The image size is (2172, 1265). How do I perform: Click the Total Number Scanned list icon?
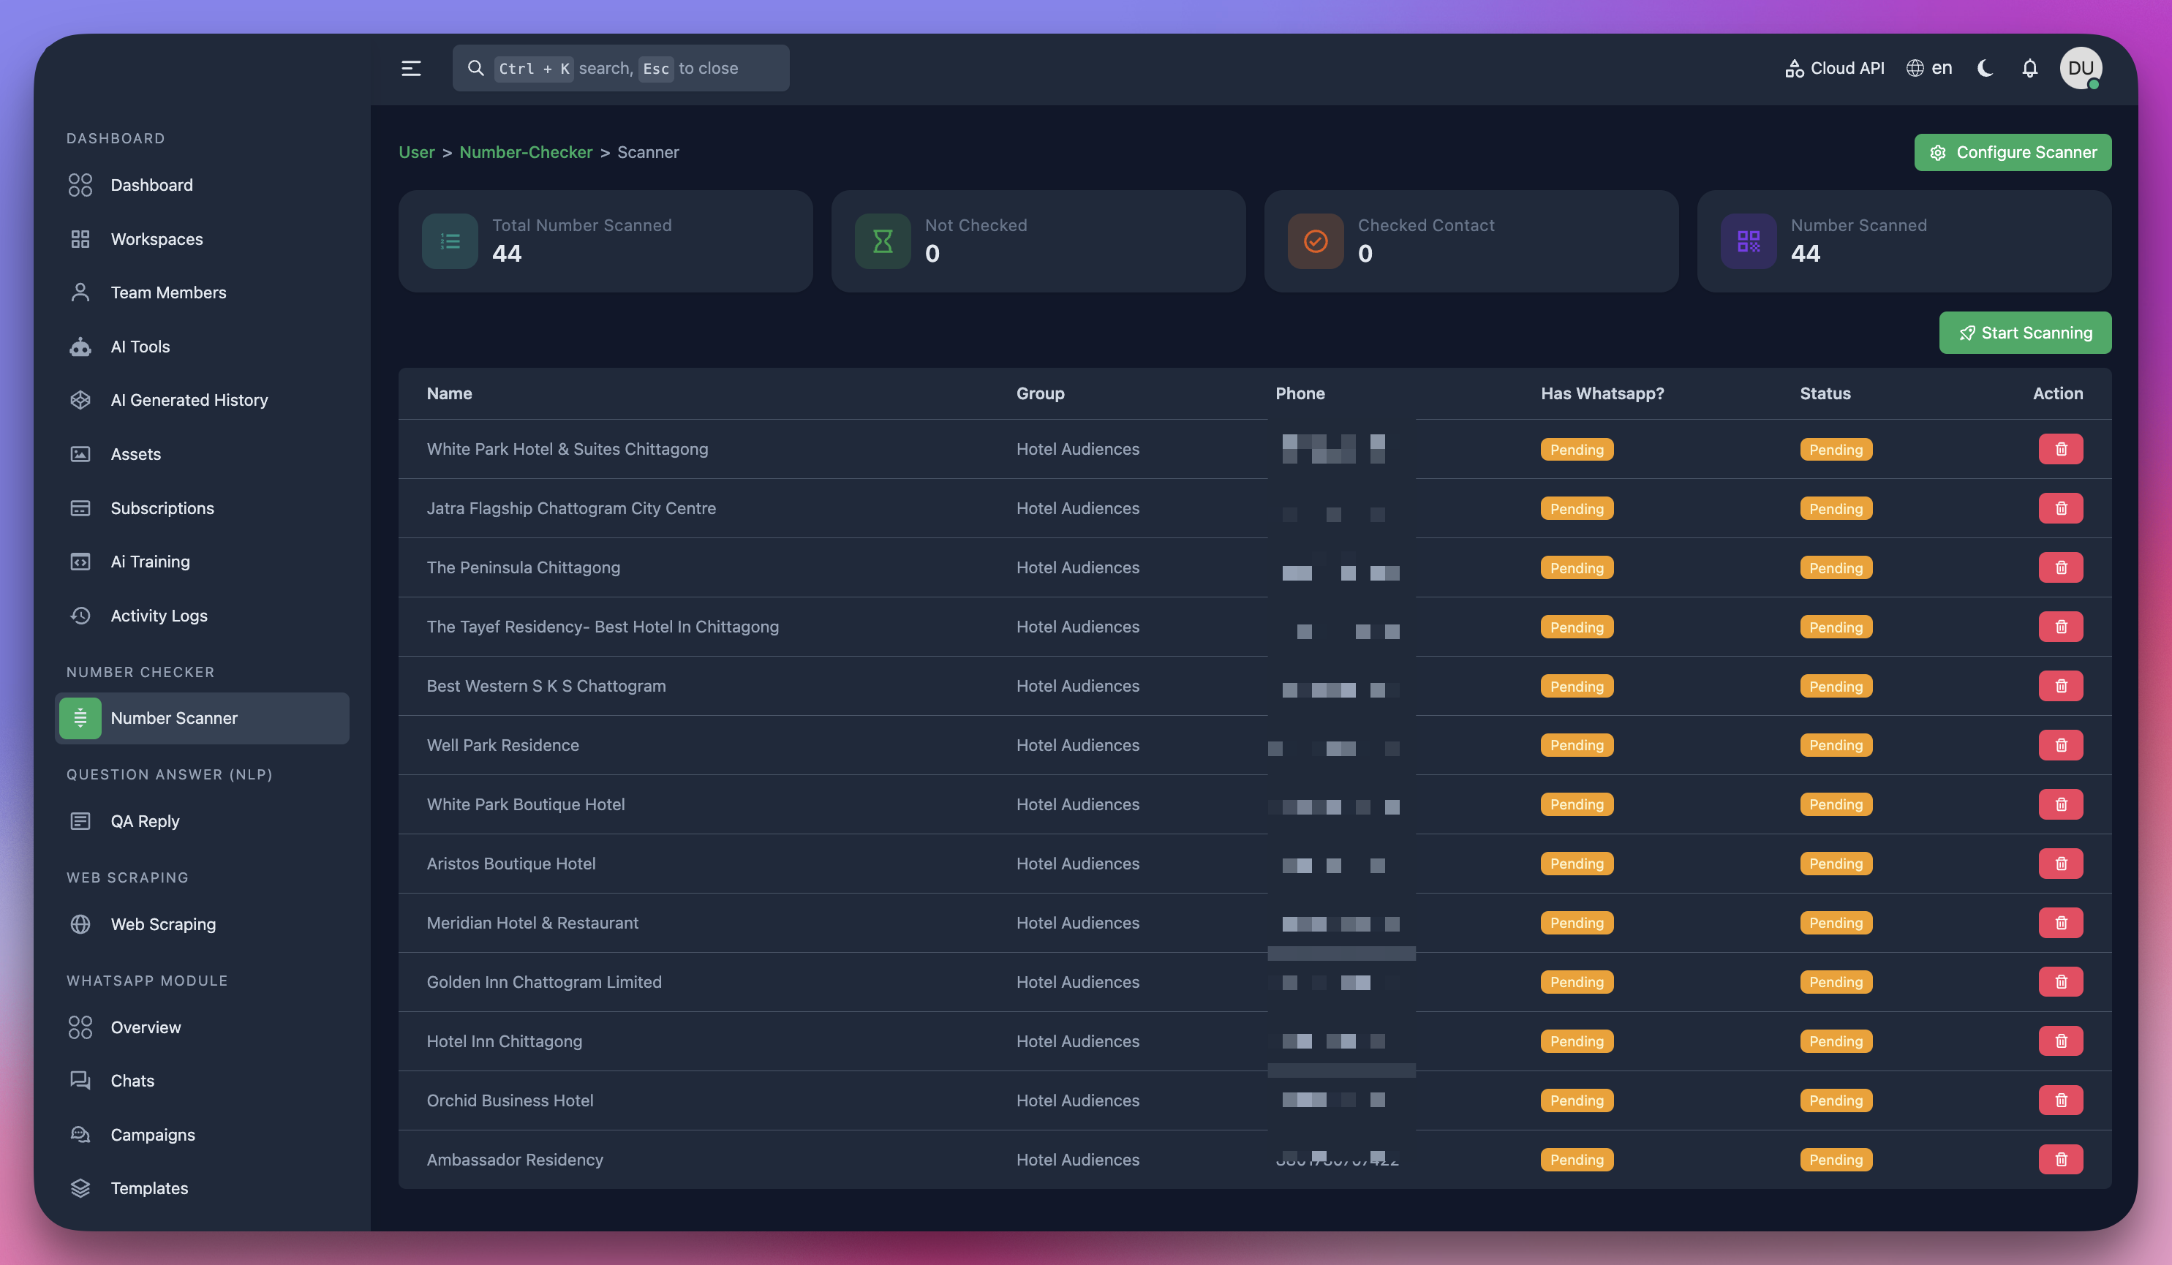click(x=450, y=241)
